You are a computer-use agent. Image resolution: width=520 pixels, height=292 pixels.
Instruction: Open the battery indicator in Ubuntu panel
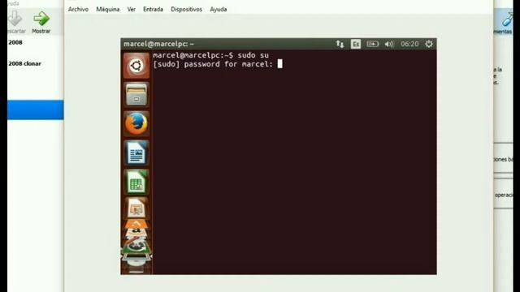click(372, 44)
